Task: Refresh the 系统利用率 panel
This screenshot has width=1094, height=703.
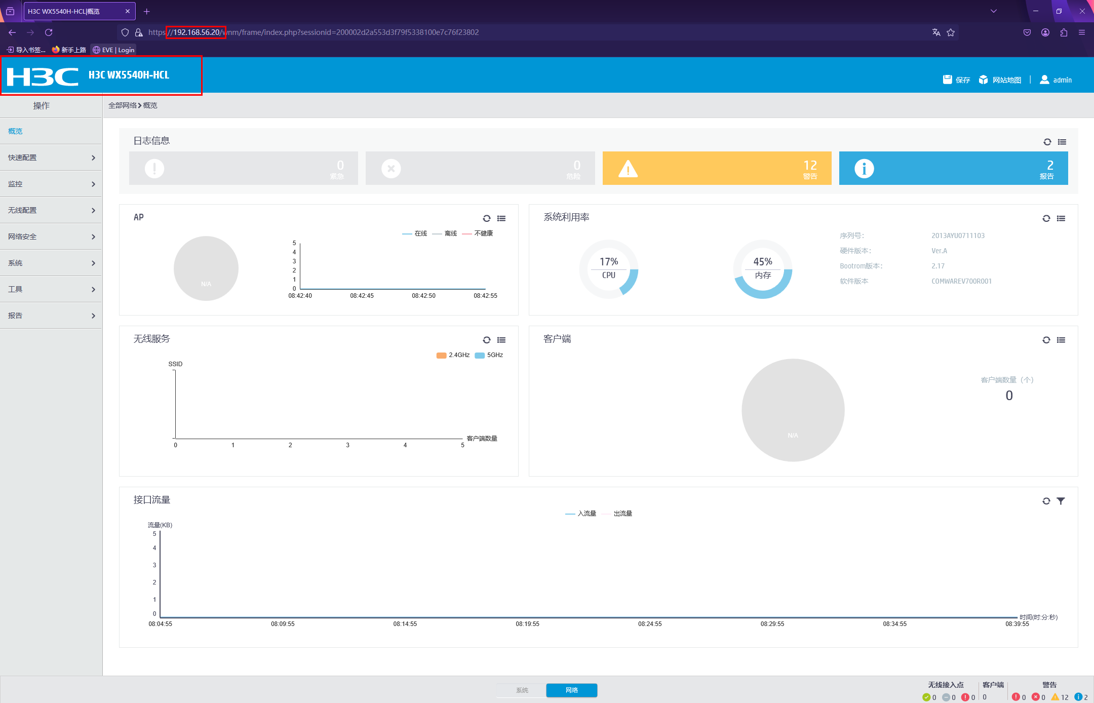Action: click(1046, 218)
